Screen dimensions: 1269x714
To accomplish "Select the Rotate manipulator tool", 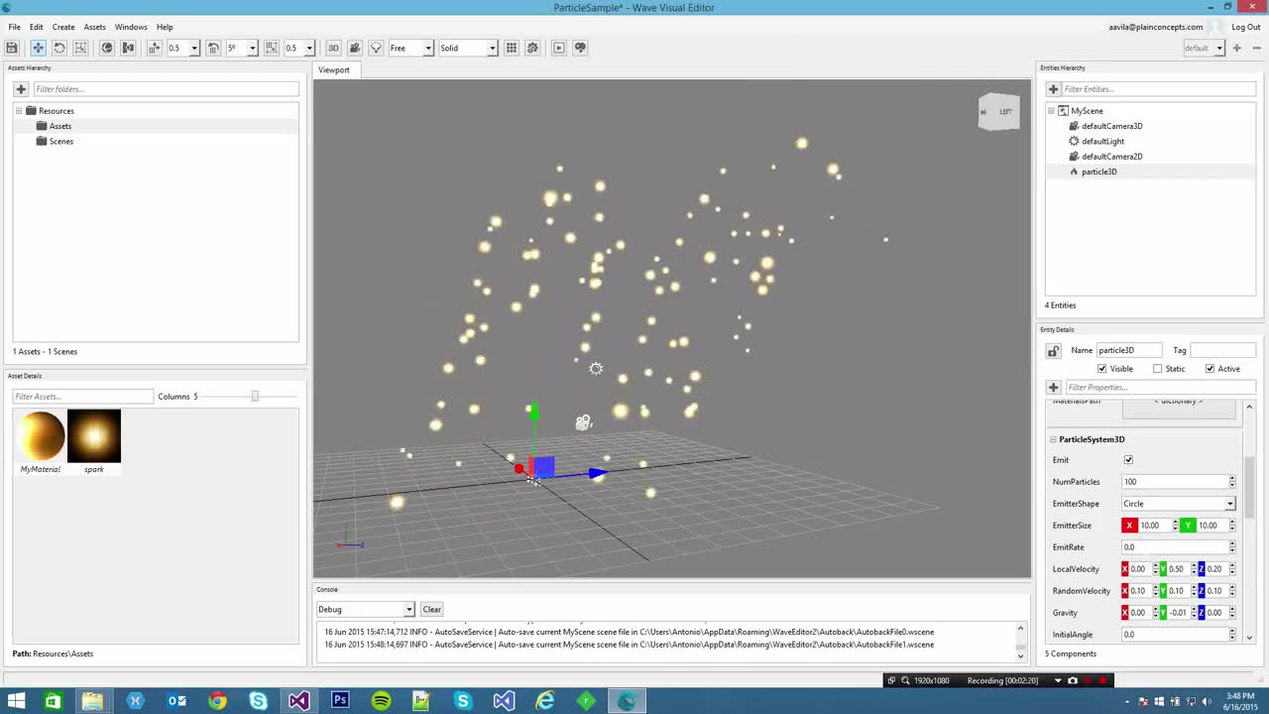I will pos(58,48).
